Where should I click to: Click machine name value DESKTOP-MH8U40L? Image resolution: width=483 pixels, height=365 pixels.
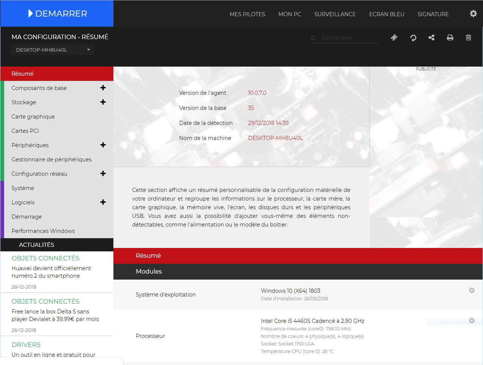(x=275, y=138)
